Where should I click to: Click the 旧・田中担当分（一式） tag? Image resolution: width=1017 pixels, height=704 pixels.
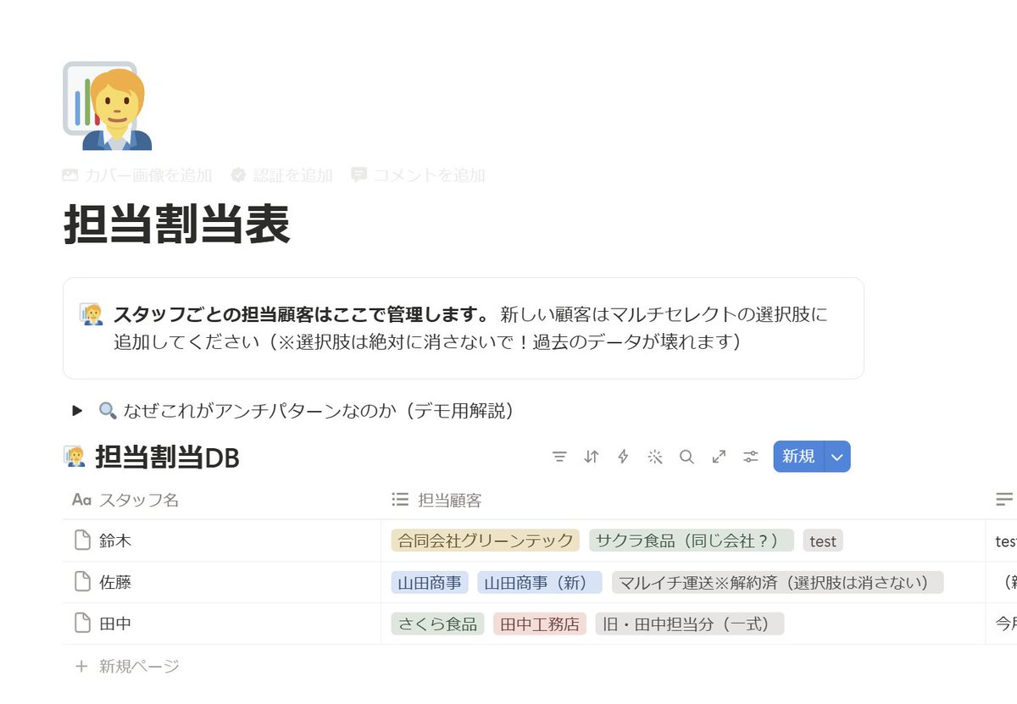[690, 624]
